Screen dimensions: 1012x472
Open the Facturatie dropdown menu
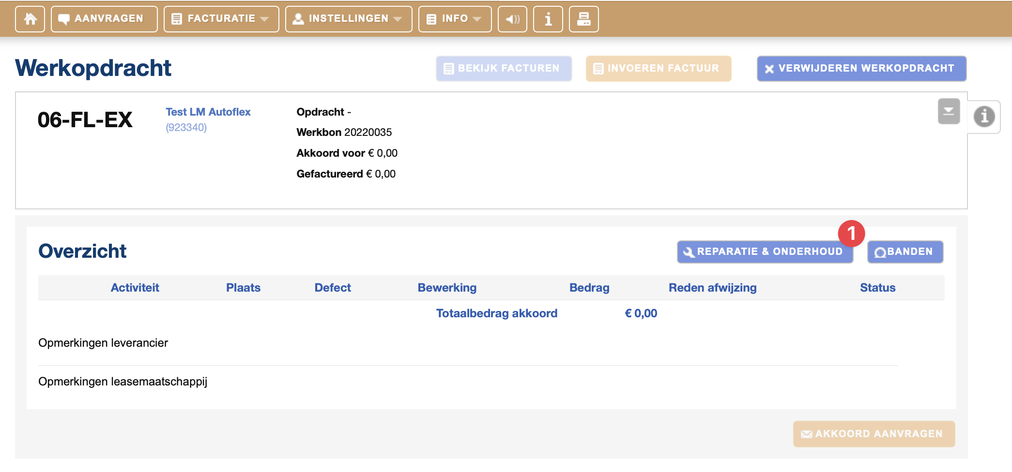pos(221,19)
